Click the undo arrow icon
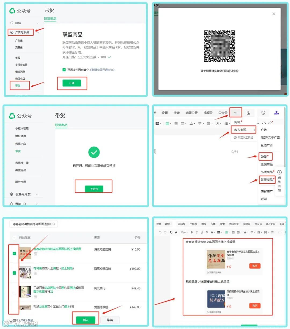 click(x=160, y=232)
